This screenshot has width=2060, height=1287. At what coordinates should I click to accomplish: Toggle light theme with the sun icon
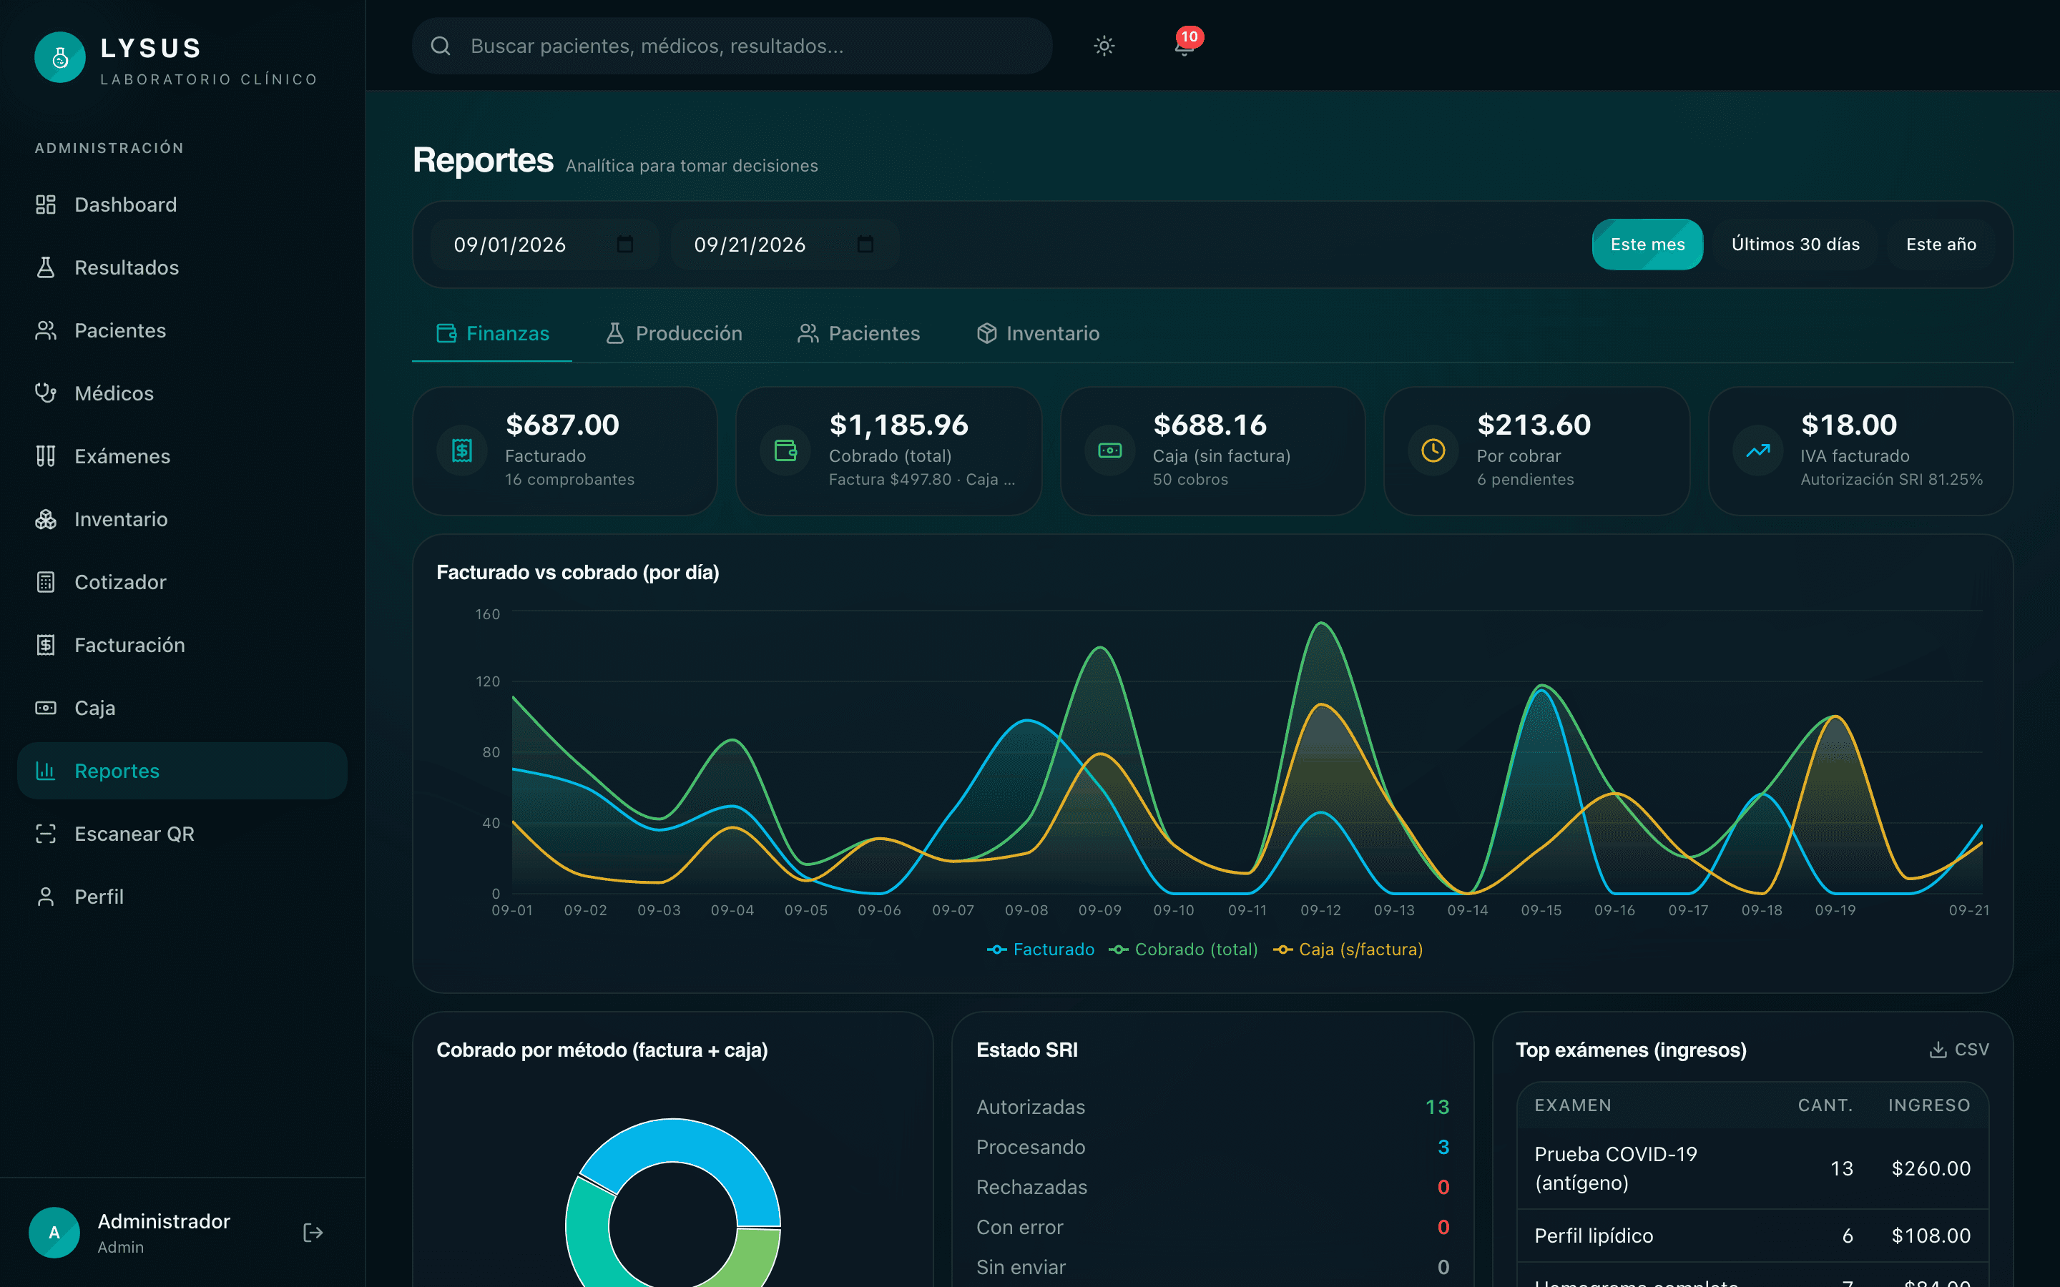[1104, 46]
